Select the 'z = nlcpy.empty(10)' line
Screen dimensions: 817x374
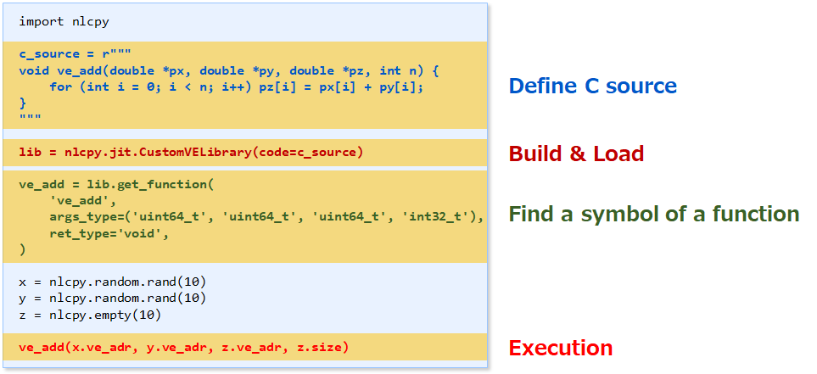tap(90, 315)
